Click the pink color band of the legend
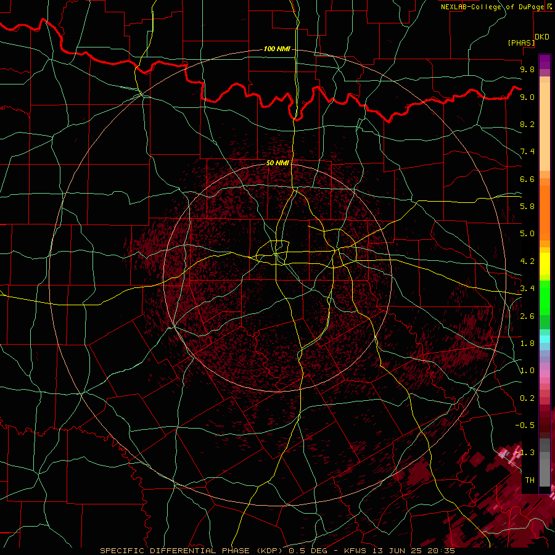 545,374
